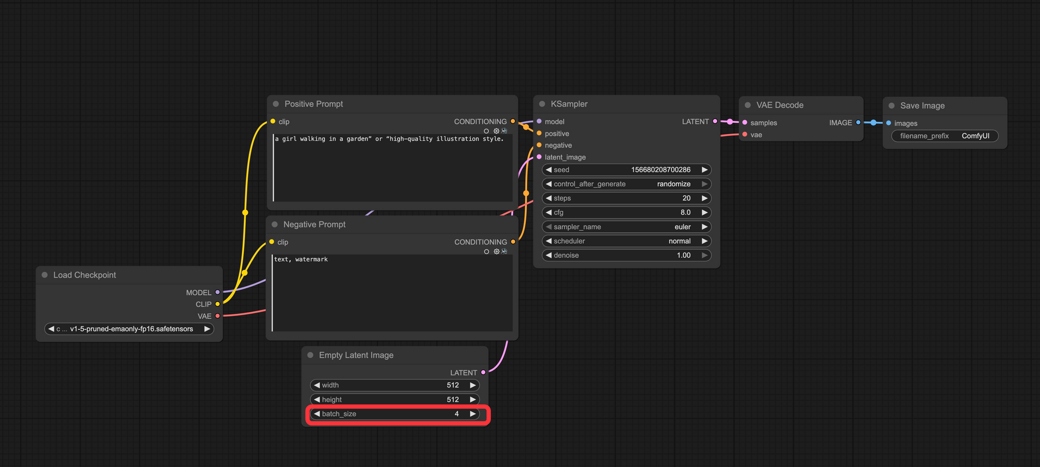Click the Positive Prompt CONDITIONING output socket
1040x467 pixels.
point(513,122)
